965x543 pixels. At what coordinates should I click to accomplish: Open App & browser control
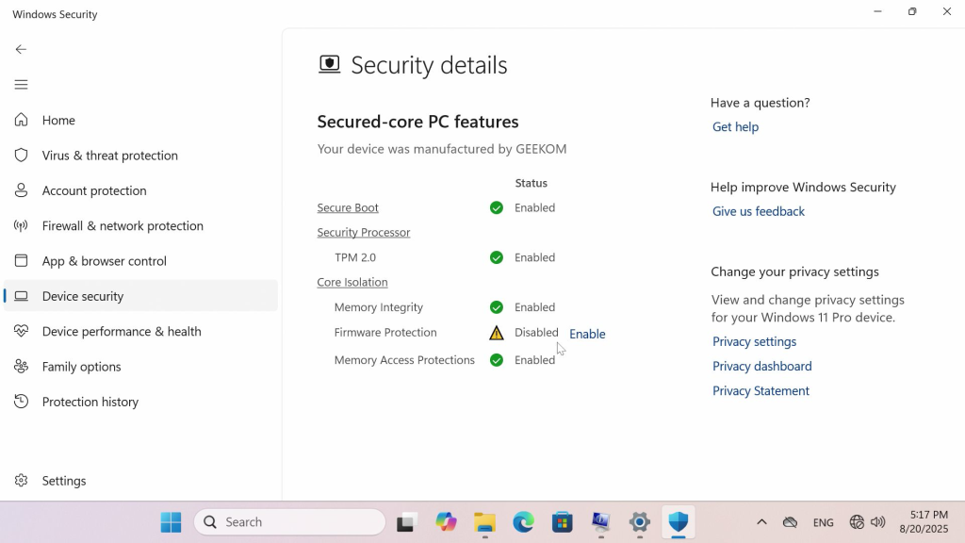pyautogui.click(x=140, y=260)
